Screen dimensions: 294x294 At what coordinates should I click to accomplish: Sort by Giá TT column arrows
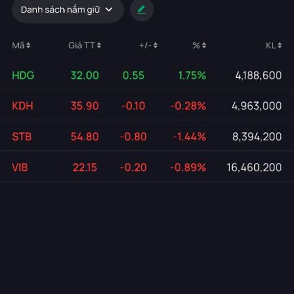pyautogui.click(x=99, y=46)
